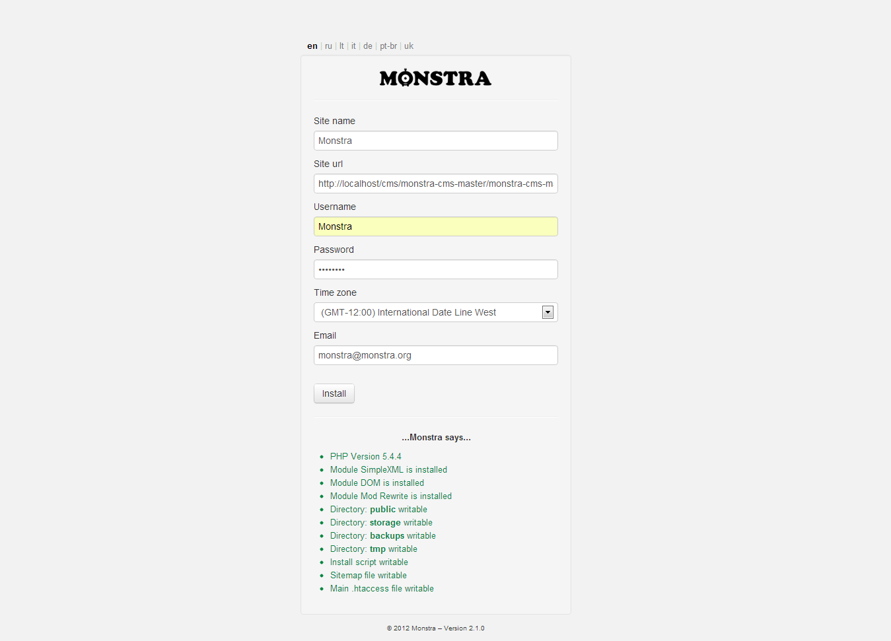Viewport: 891px width, 641px height.
Task: Click into the Site url field
Action: click(x=435, y=184)
